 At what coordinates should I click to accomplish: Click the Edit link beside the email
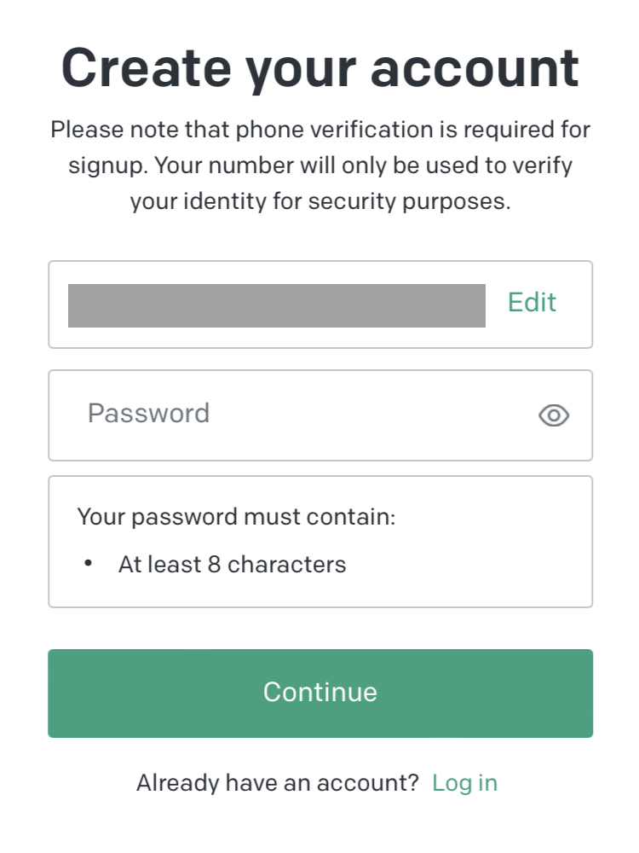pos(532,303)
